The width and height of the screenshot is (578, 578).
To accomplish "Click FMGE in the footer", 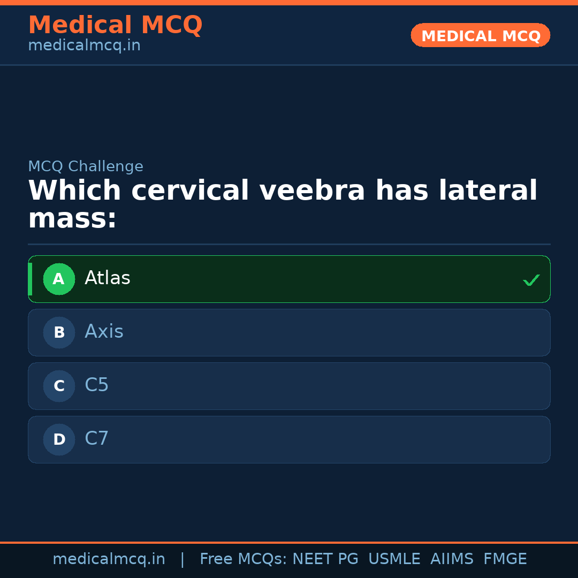I will [505, 559].
